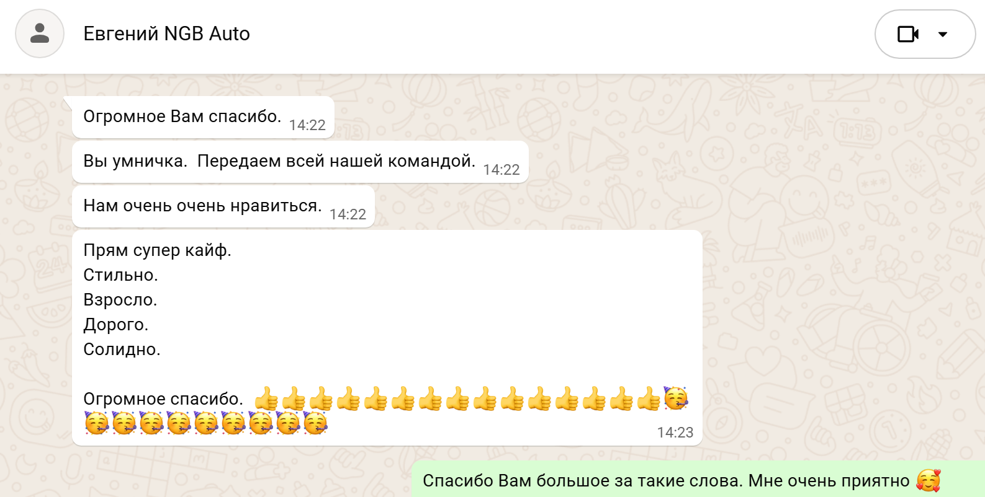Click the smiling hearts emoji in green message
The image size is (985, 497).
click(x=929, y=480)
